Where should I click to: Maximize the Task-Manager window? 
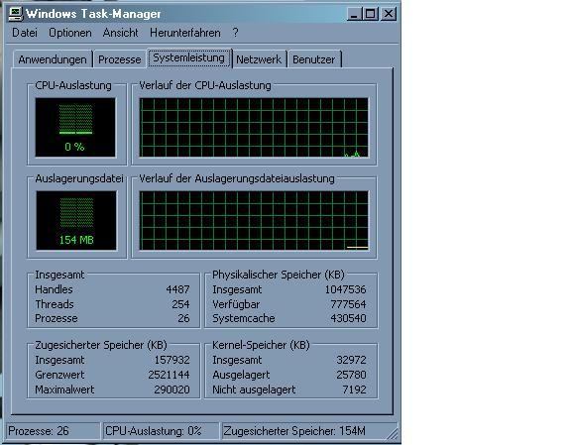[371, 14]
